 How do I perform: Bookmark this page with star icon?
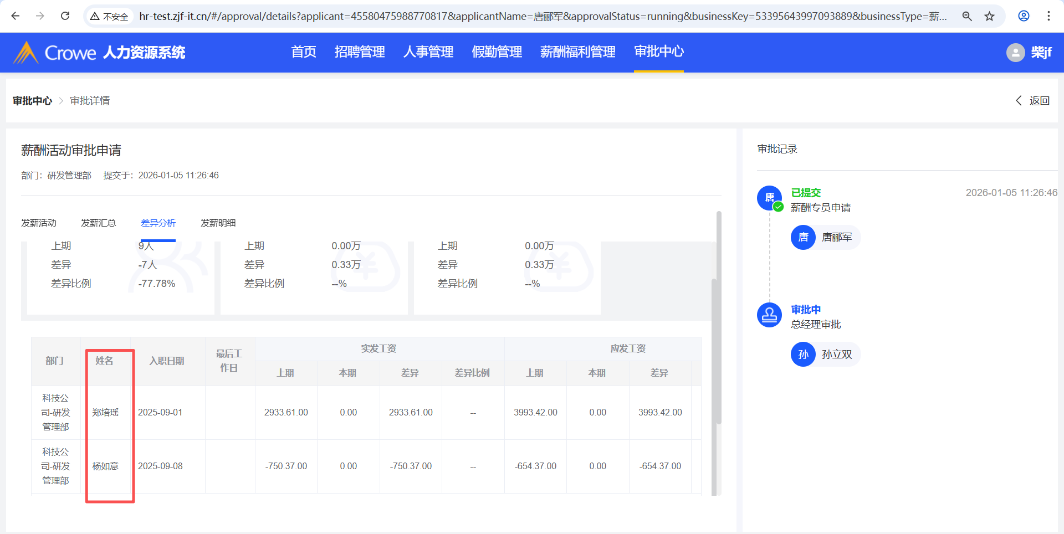[989, 16]
